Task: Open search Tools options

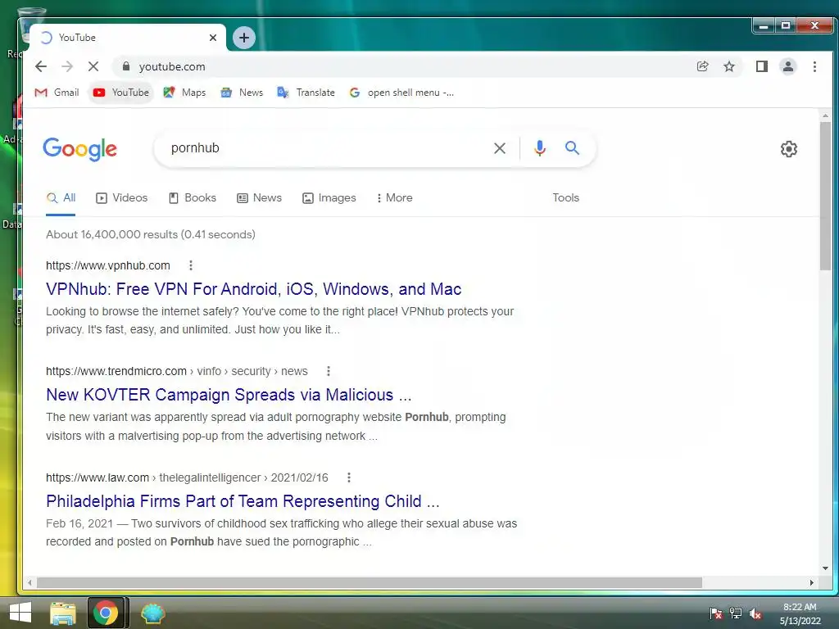Action: (x=565, y=198)
